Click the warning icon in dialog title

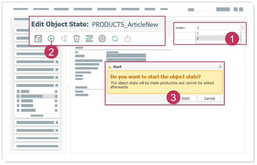(110, 67)
